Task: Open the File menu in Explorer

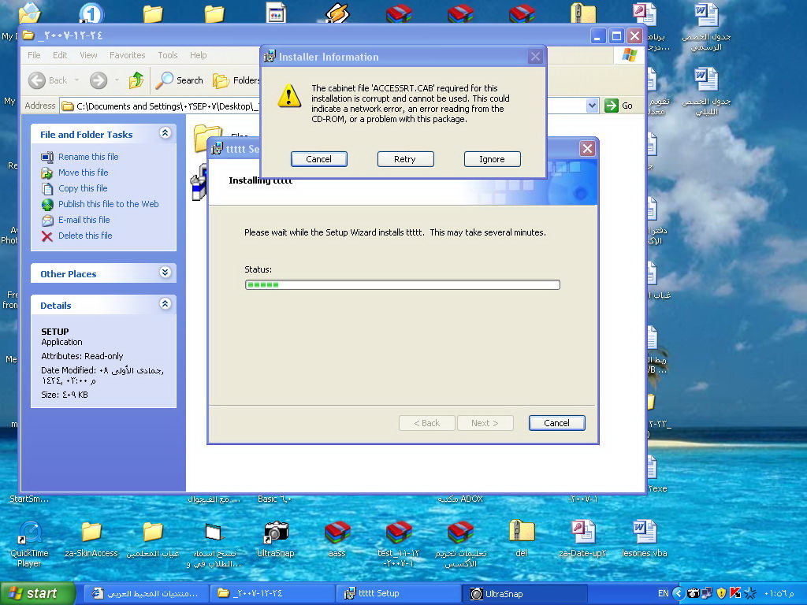Action: 34,55
